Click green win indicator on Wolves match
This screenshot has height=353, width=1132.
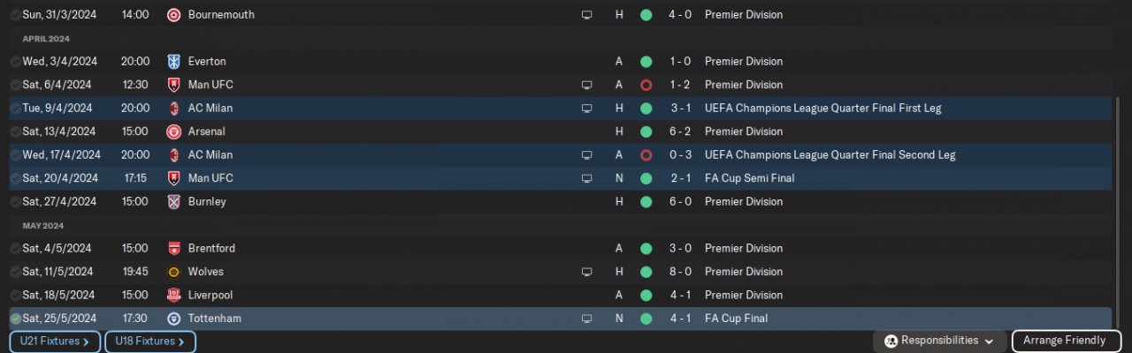[646, 272]
